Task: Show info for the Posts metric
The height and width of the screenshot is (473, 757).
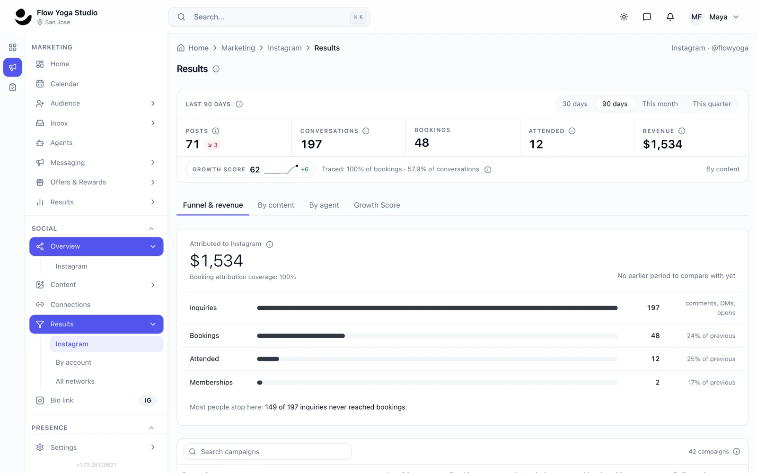Action: [x=216, y=131]
